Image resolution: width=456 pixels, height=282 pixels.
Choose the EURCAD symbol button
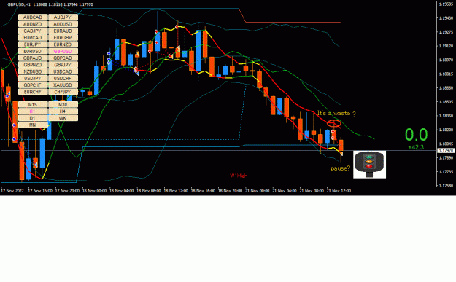[33, 38]
